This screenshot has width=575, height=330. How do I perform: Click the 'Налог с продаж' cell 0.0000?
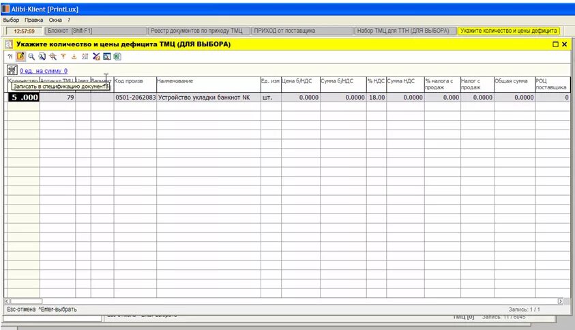[x=477, y=97]
